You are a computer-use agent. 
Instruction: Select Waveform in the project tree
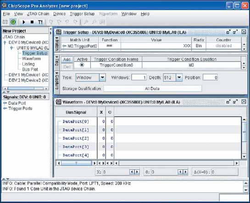pos(31,59)
